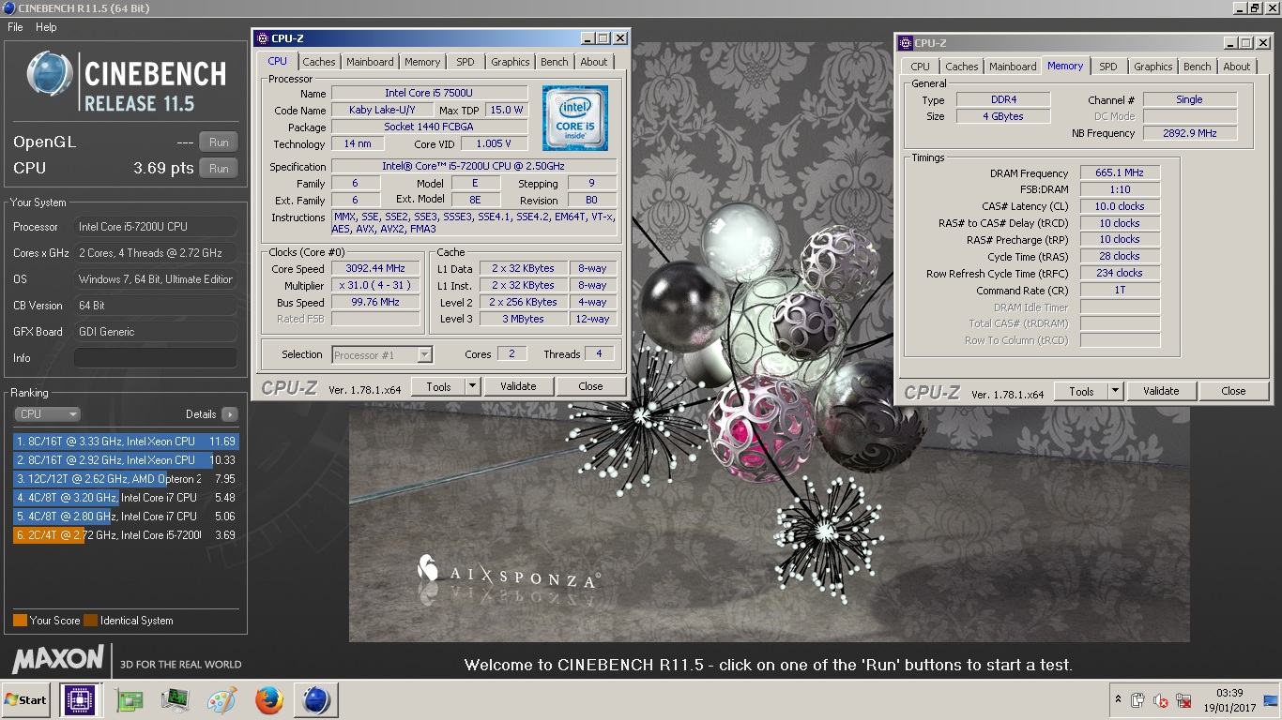This screenshot has height=720, width=1282.
Task: Click the Intel Core i5 inside logo
Action: click(575, 117)
